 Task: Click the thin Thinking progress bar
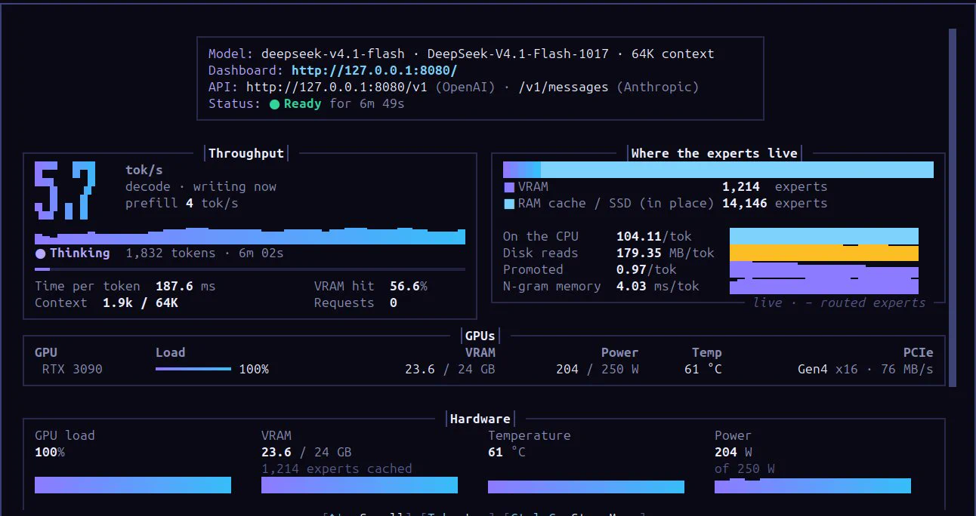250,269
